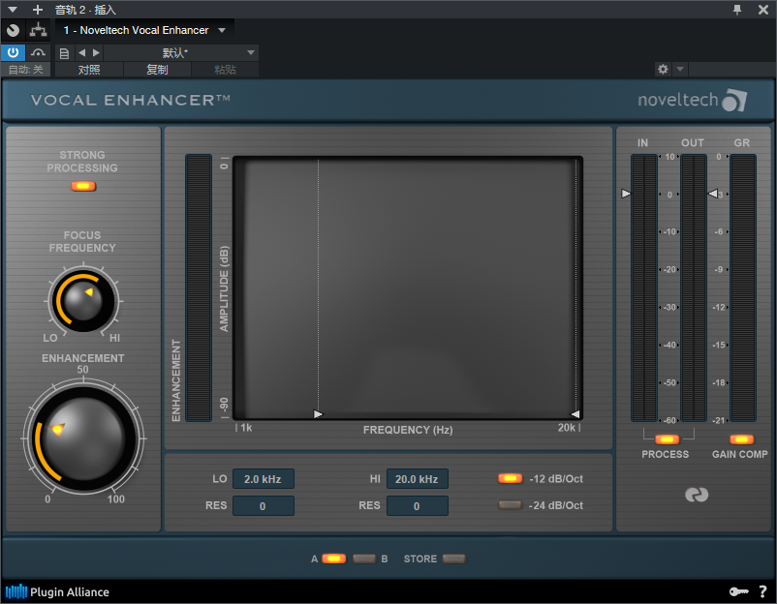Toggle the PROCESS LED button
The height and width of the screenshot is (604, 777).
[667, 439]
